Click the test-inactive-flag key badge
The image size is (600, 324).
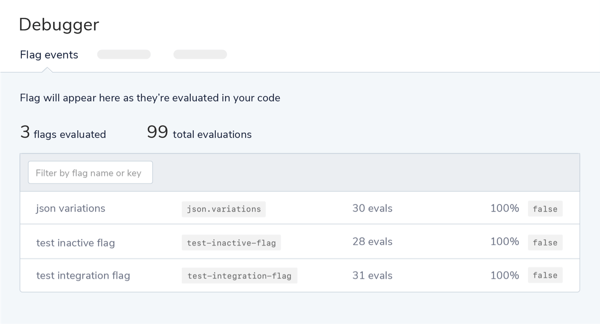point(231,243)
